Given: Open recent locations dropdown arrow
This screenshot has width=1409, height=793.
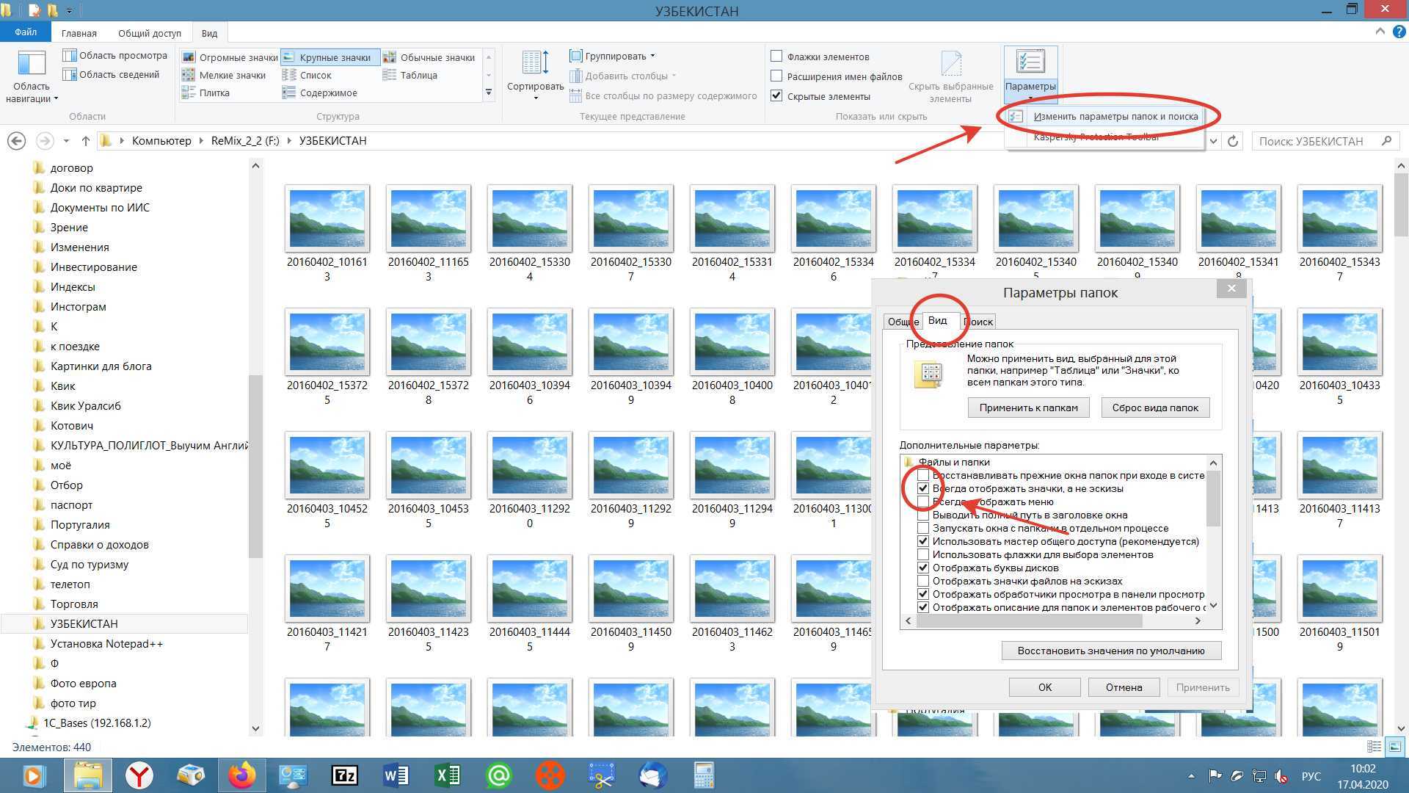Looking at the screenshot, I should (66, 141).
